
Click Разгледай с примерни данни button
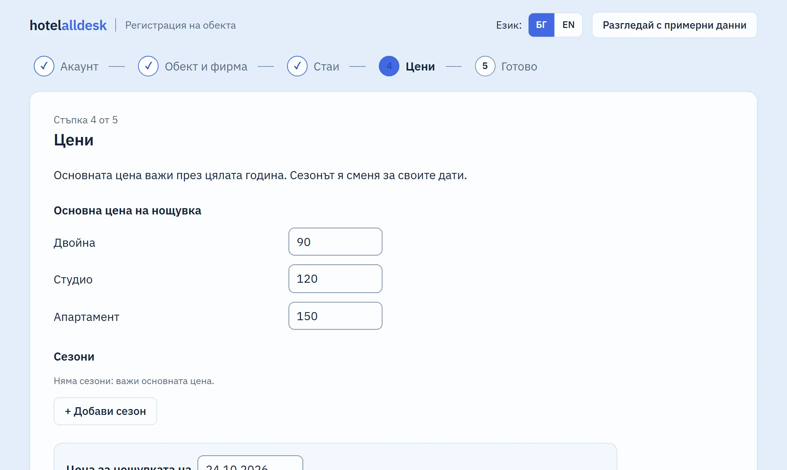[674, 25]
